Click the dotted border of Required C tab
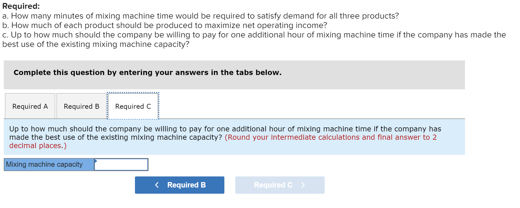Screen dimensions: 520x208 133,93
